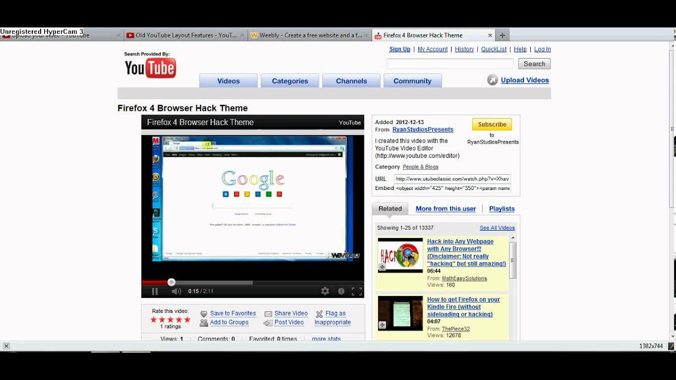Click the yellow Subscribe button
Viewport: 676px width, 380px height.
pos(492,125)
